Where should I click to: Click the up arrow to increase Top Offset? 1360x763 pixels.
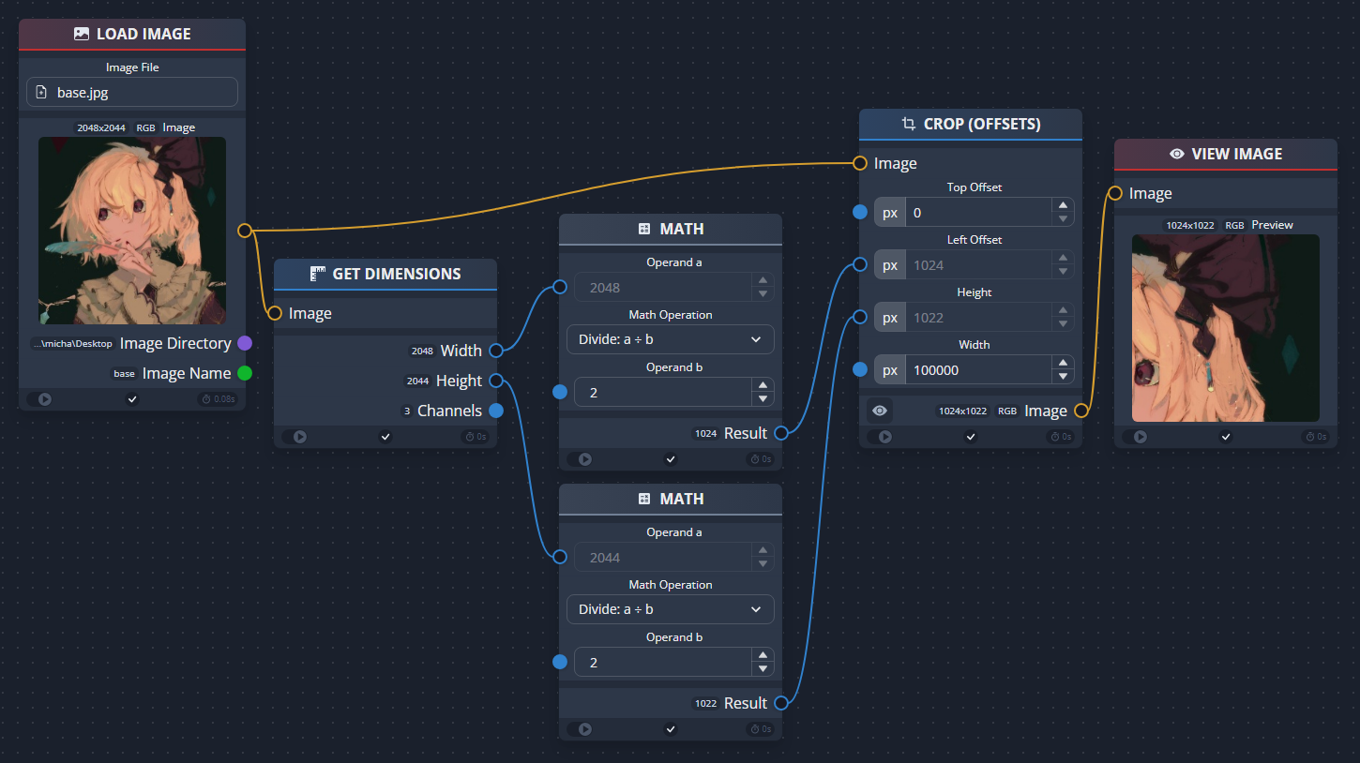(1062, 206)
